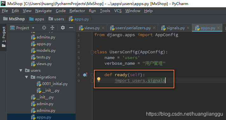226x120 pixels.
Task: Click the collapse all icon in Project panel
Action: click(52, 28)
